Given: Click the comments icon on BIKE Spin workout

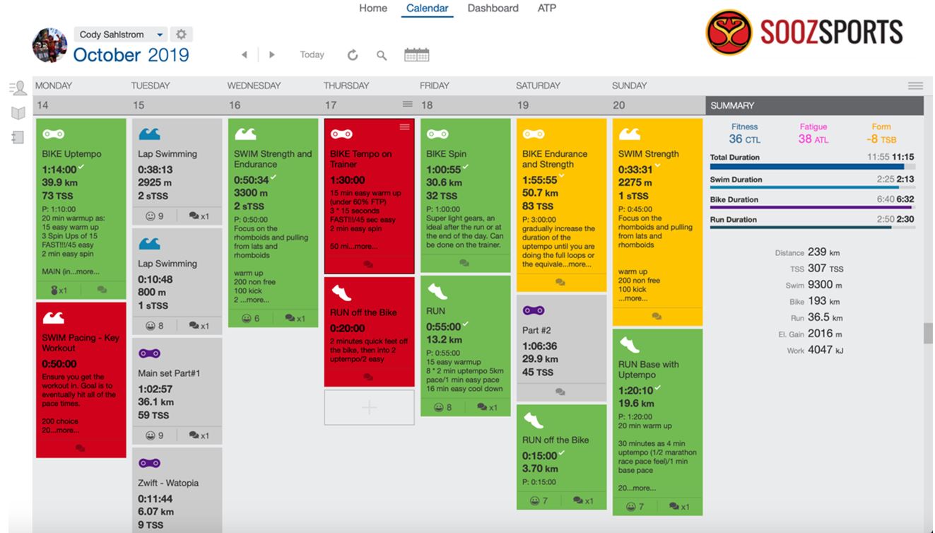Looking at the screenshot, I should [464, 263].
